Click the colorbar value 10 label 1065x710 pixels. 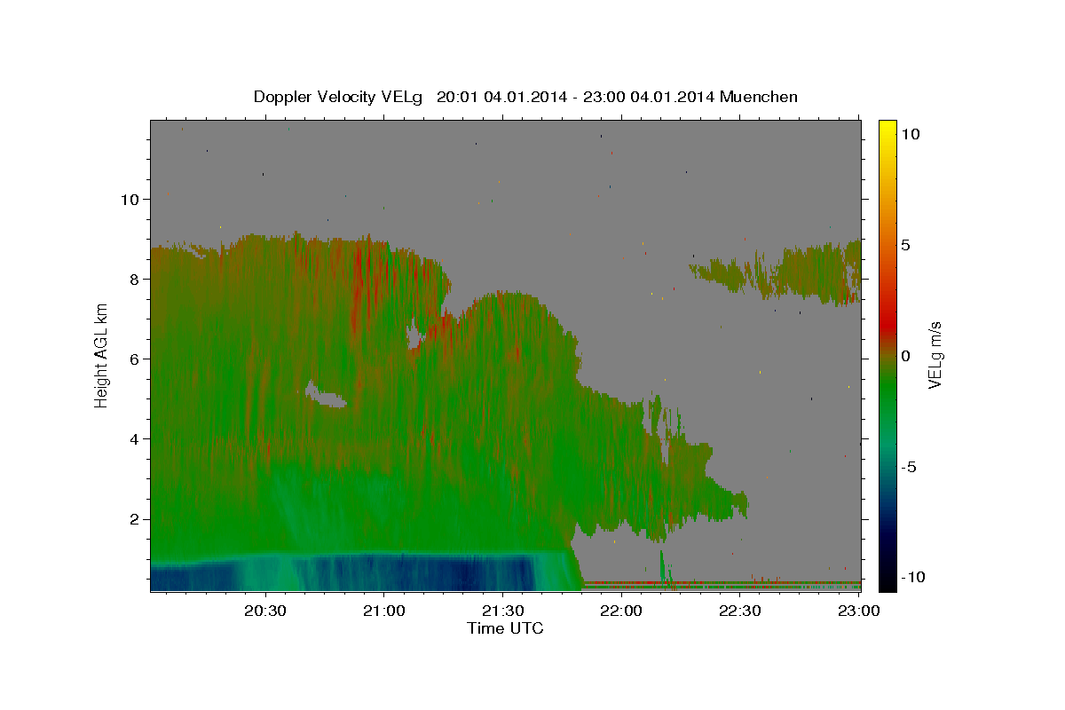coord(911,133)
